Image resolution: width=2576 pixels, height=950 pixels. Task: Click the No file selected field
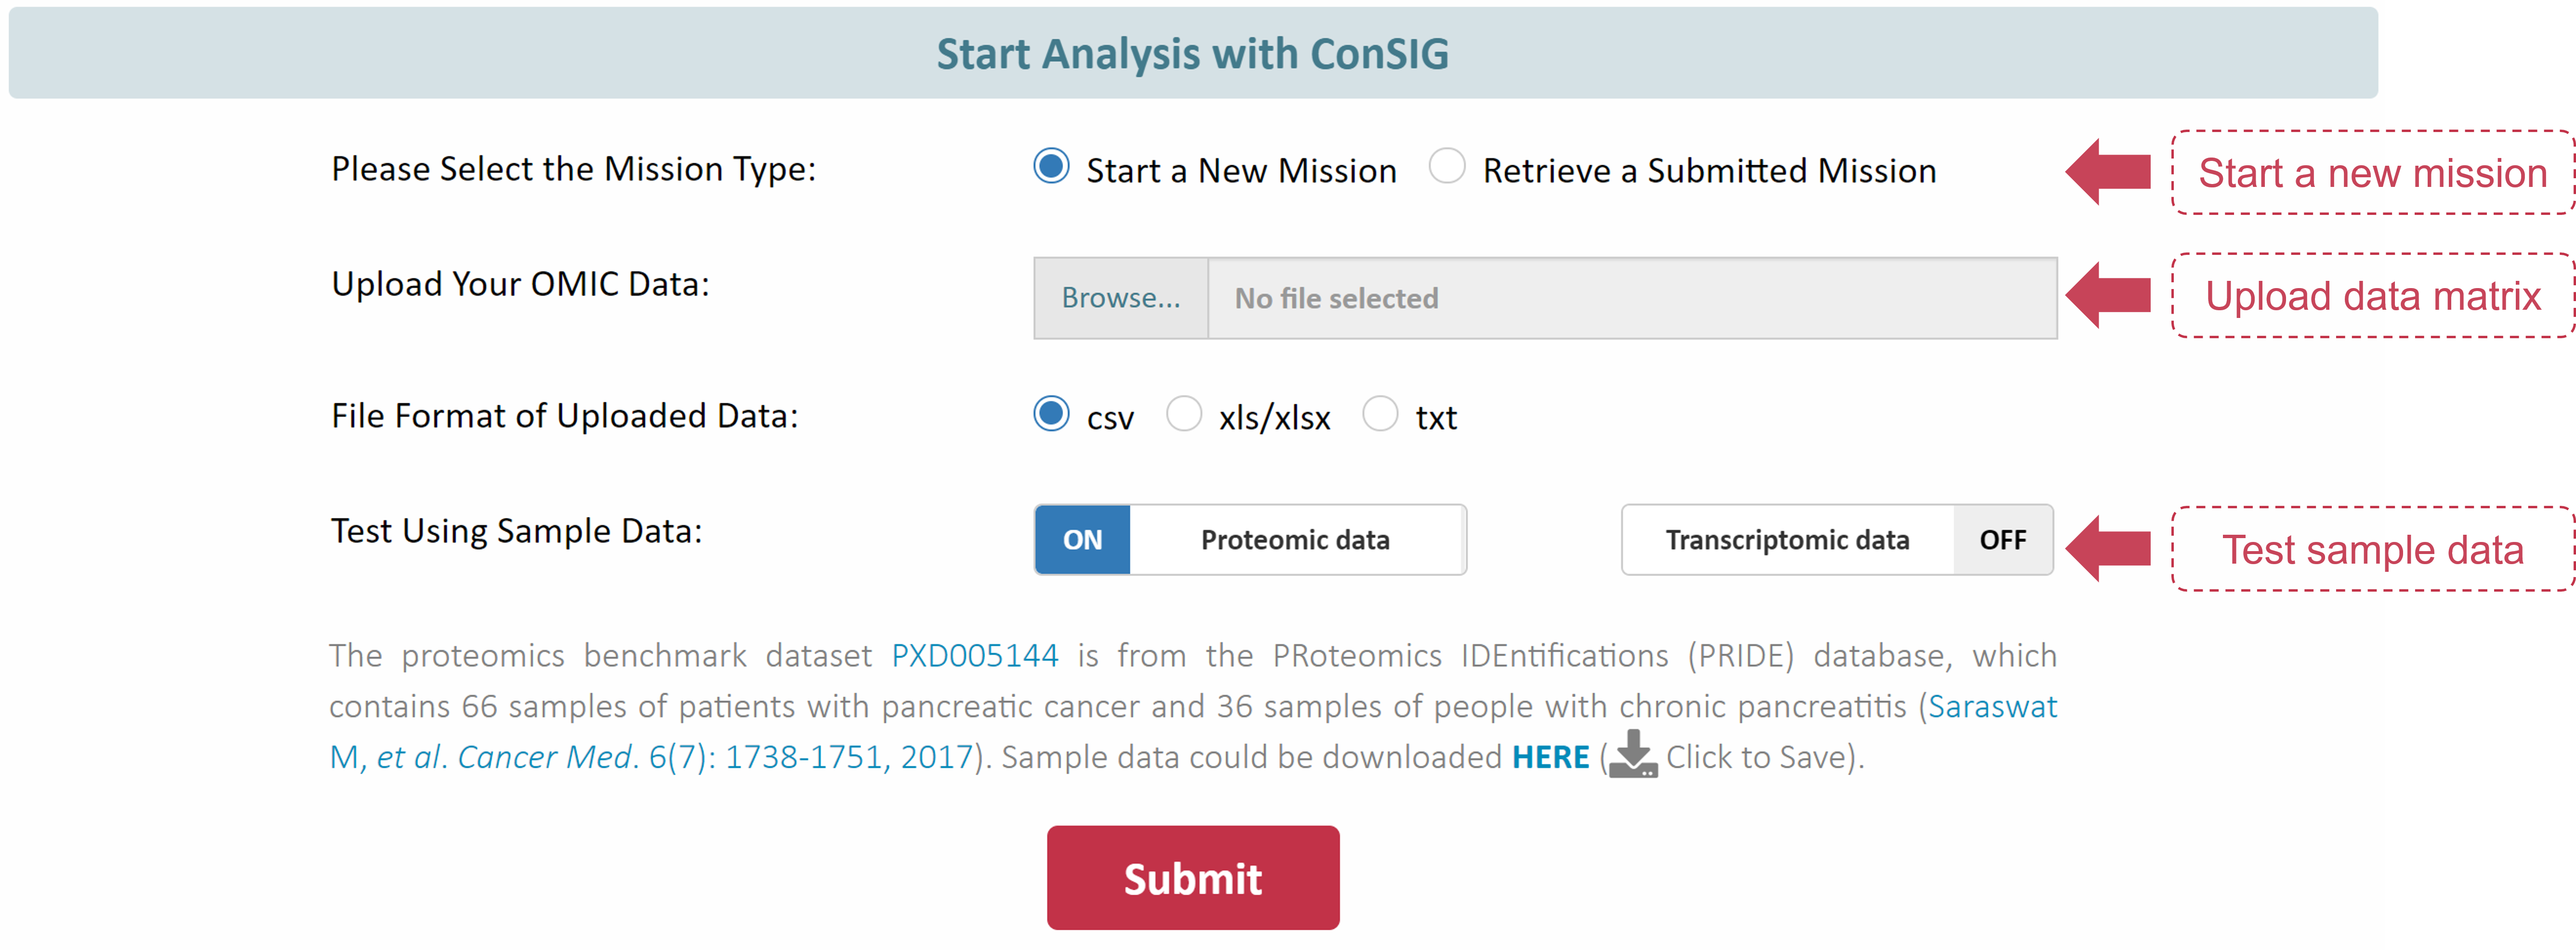(x=1632, y=298)
